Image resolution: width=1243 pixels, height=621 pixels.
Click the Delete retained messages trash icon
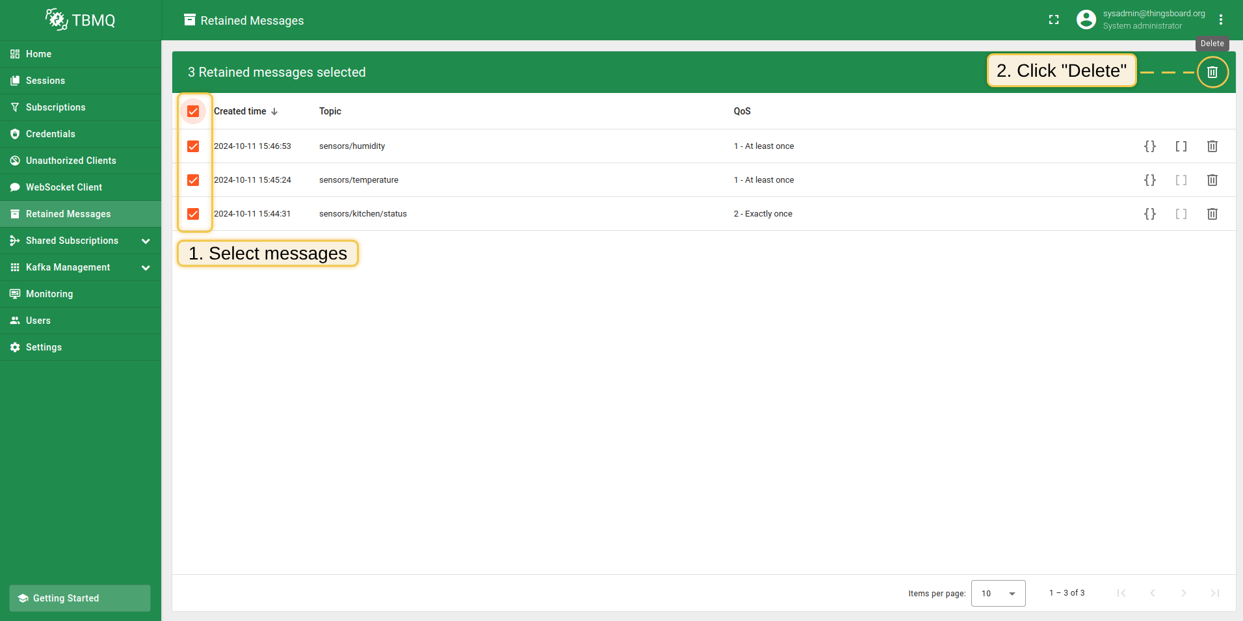coord(1211,72)
